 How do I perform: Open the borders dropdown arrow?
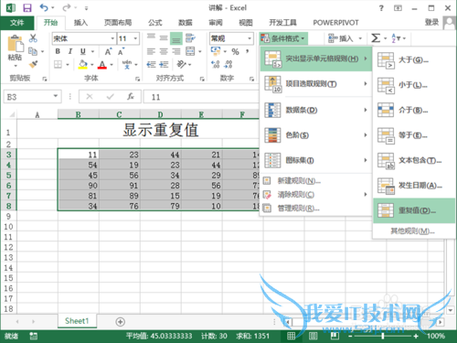coord(68,64)
